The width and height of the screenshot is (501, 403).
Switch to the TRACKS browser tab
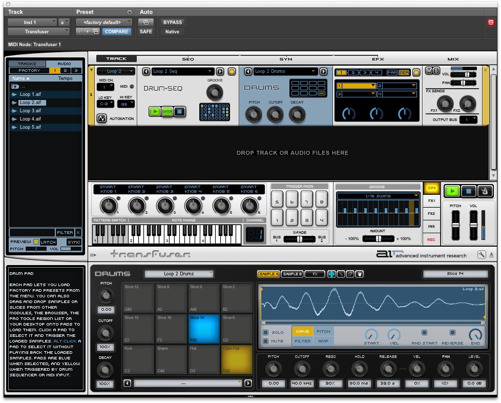coord(27,64)
